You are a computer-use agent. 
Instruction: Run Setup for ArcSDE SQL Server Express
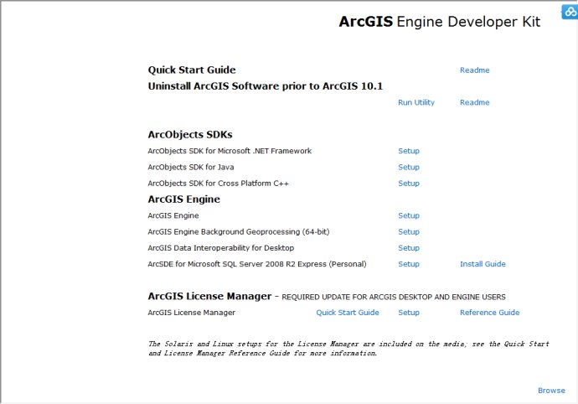click(409, 264)
